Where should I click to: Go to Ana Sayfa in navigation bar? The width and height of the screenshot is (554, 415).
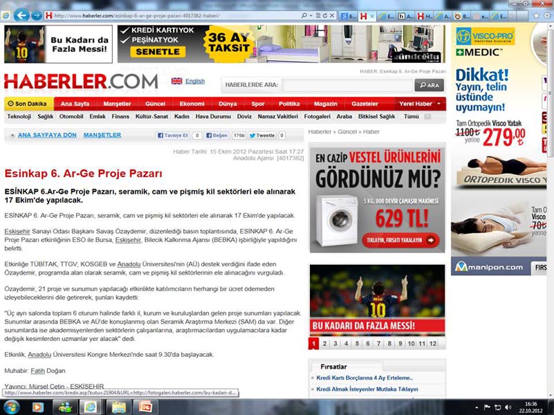tap(75, 104)
